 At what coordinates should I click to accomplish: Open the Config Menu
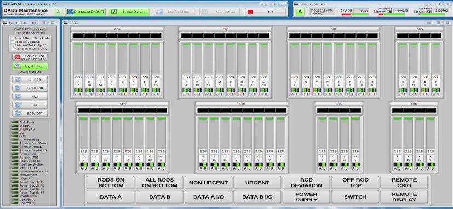220,12
